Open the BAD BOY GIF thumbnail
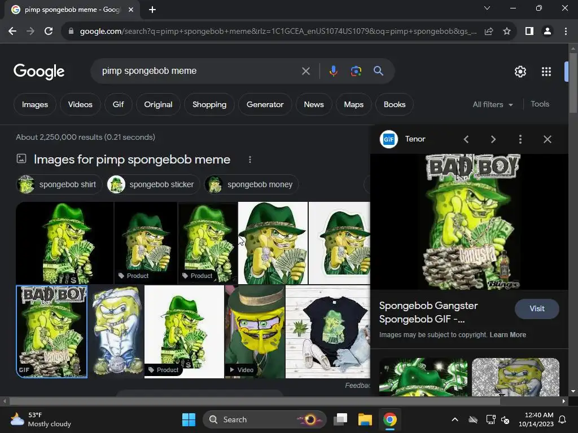 point(51,332)
